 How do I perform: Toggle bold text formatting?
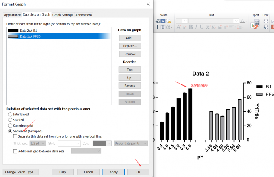point(191,27)
